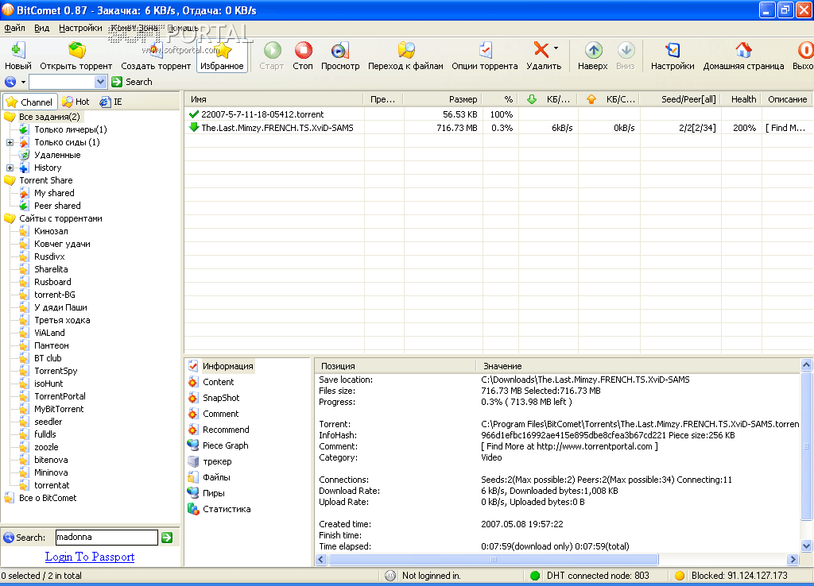Sort by Health column header
This screenshot has width=814, height=586.
[x=742, y=99]
